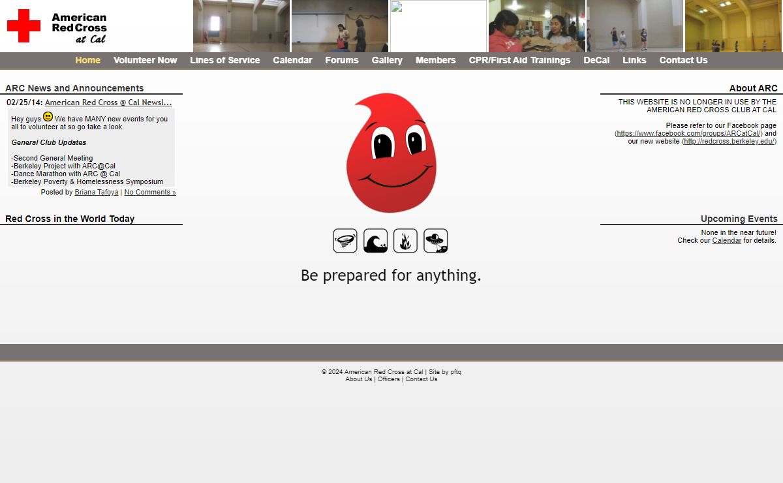Open the Gallery menu item
The image size is (783, 483).
pos(387,60)
